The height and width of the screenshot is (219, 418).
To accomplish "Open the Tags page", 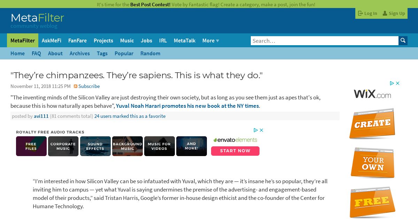I will pos(102,54).
